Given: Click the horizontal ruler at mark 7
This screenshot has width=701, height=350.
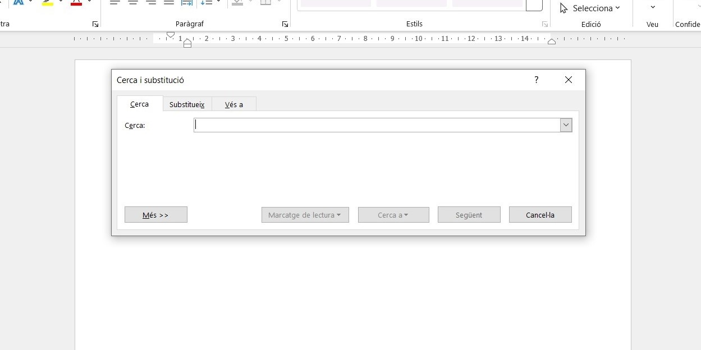Looking at the screenshot, I should pos(339,39).
